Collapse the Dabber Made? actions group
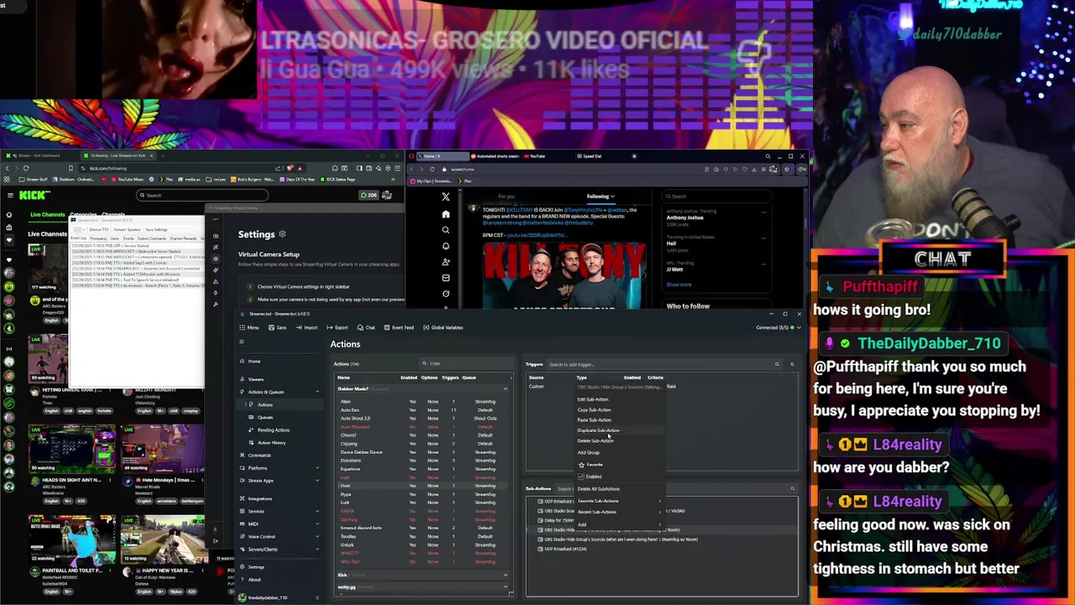The image size is (1075, 605). click(x=506, y=389)
